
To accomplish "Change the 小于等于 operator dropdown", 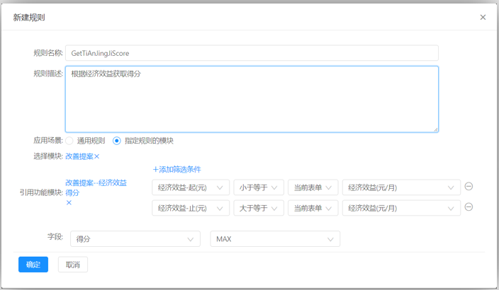I will click(259, 187).
